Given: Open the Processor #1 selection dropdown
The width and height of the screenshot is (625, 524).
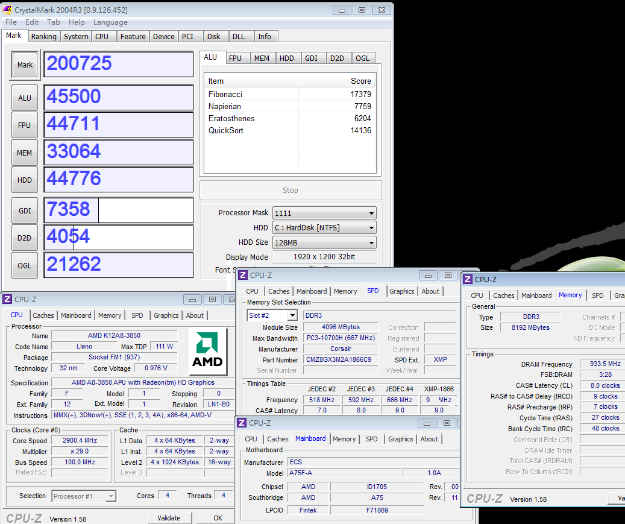Looking at the screenshot, I should pyautogui.click(x=84, y=496).
